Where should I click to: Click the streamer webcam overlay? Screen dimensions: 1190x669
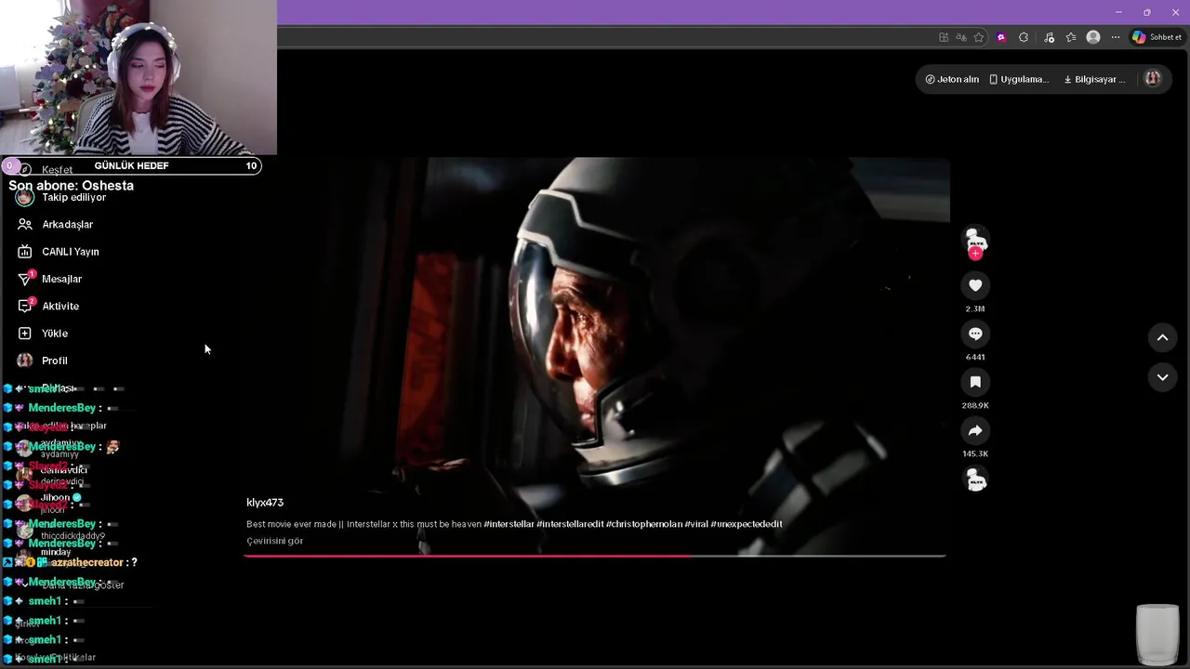tap(139, 77)
